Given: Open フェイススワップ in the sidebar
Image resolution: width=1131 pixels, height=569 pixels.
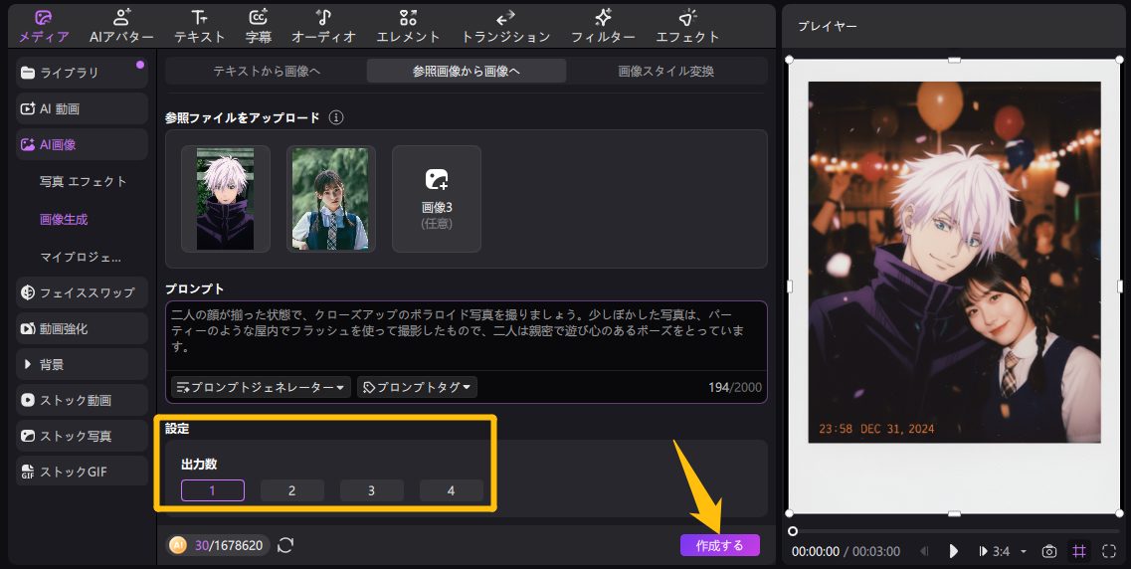Looking at the screenshot, I should pos(82,292).
